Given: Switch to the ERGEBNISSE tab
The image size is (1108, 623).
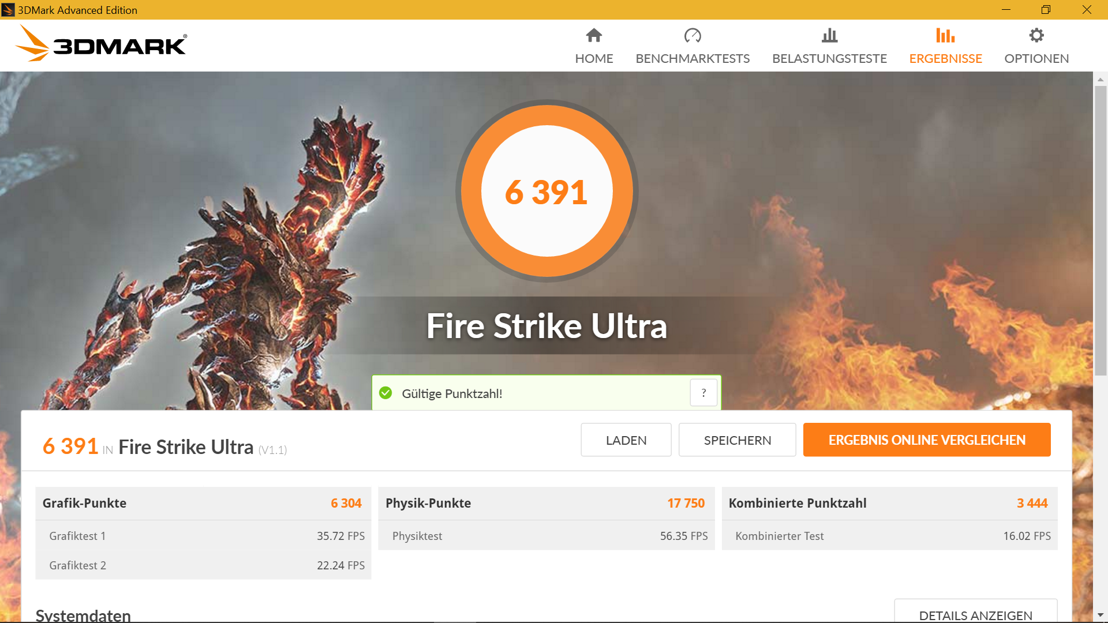Looking at the screenshot, I should click(945, 58).
